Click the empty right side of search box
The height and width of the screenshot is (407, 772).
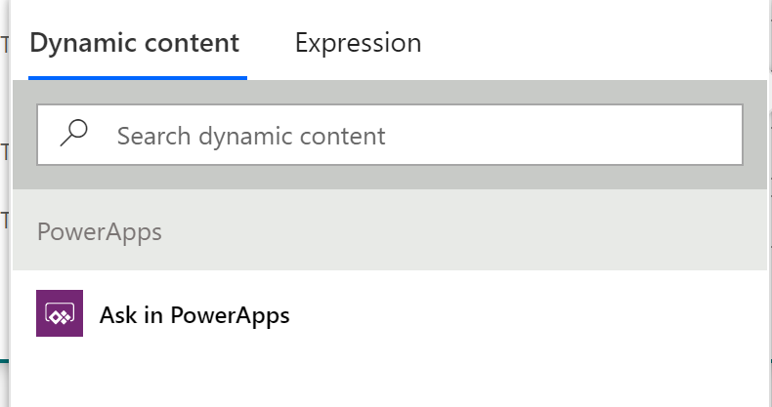[566, 135]
